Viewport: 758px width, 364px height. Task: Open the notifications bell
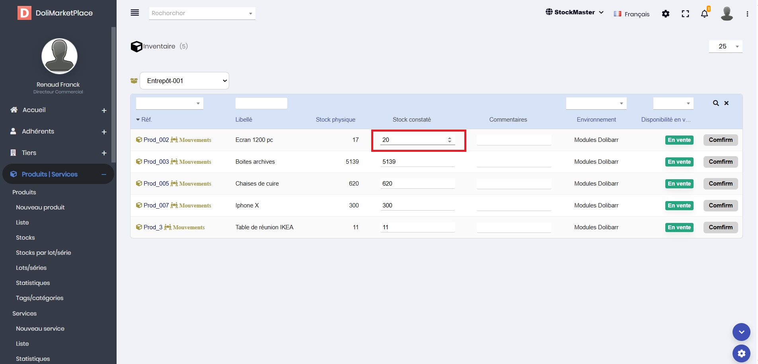pos(704,14)
